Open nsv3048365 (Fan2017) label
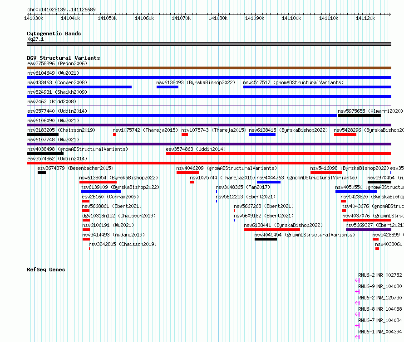The width and height of the screenshot is (404, 342). click(243, 187)
